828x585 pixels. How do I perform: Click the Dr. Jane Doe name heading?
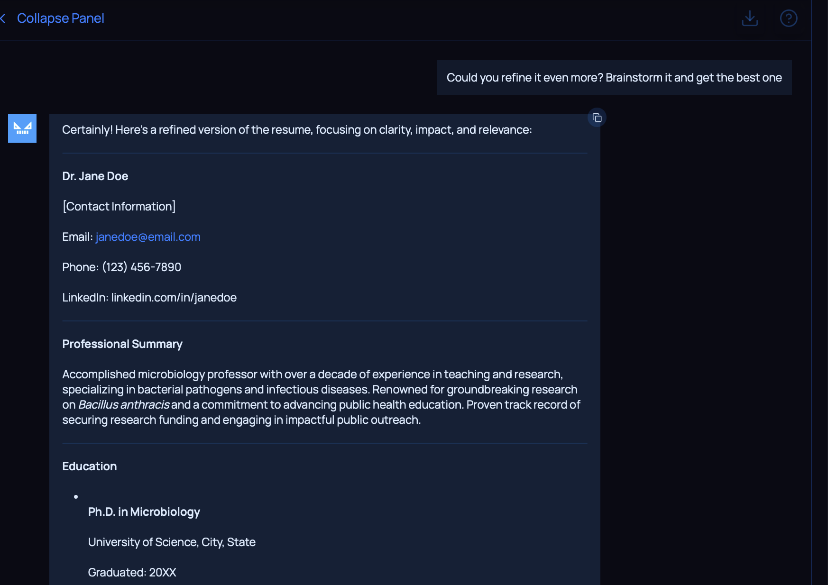95,176
